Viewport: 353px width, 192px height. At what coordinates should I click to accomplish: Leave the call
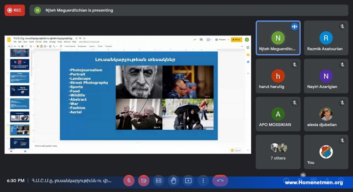[220, 180]
